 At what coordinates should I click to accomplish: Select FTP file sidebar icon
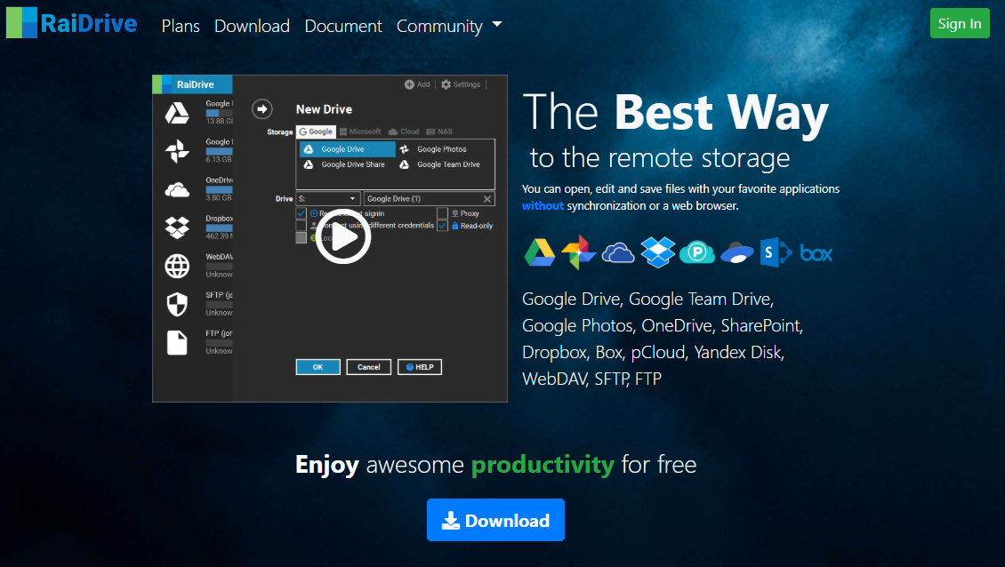(x=177, y=343)
